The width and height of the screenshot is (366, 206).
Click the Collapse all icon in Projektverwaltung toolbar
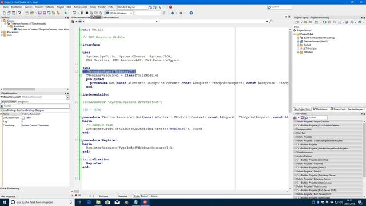coord(334,22)
